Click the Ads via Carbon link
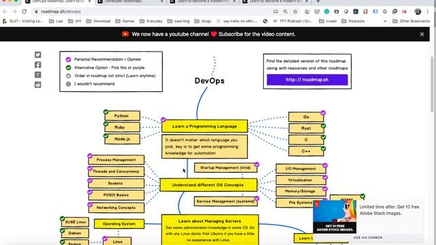 tap(368, 238)
